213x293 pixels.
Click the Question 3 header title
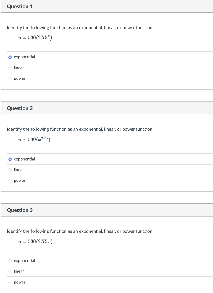coord(20,210)
